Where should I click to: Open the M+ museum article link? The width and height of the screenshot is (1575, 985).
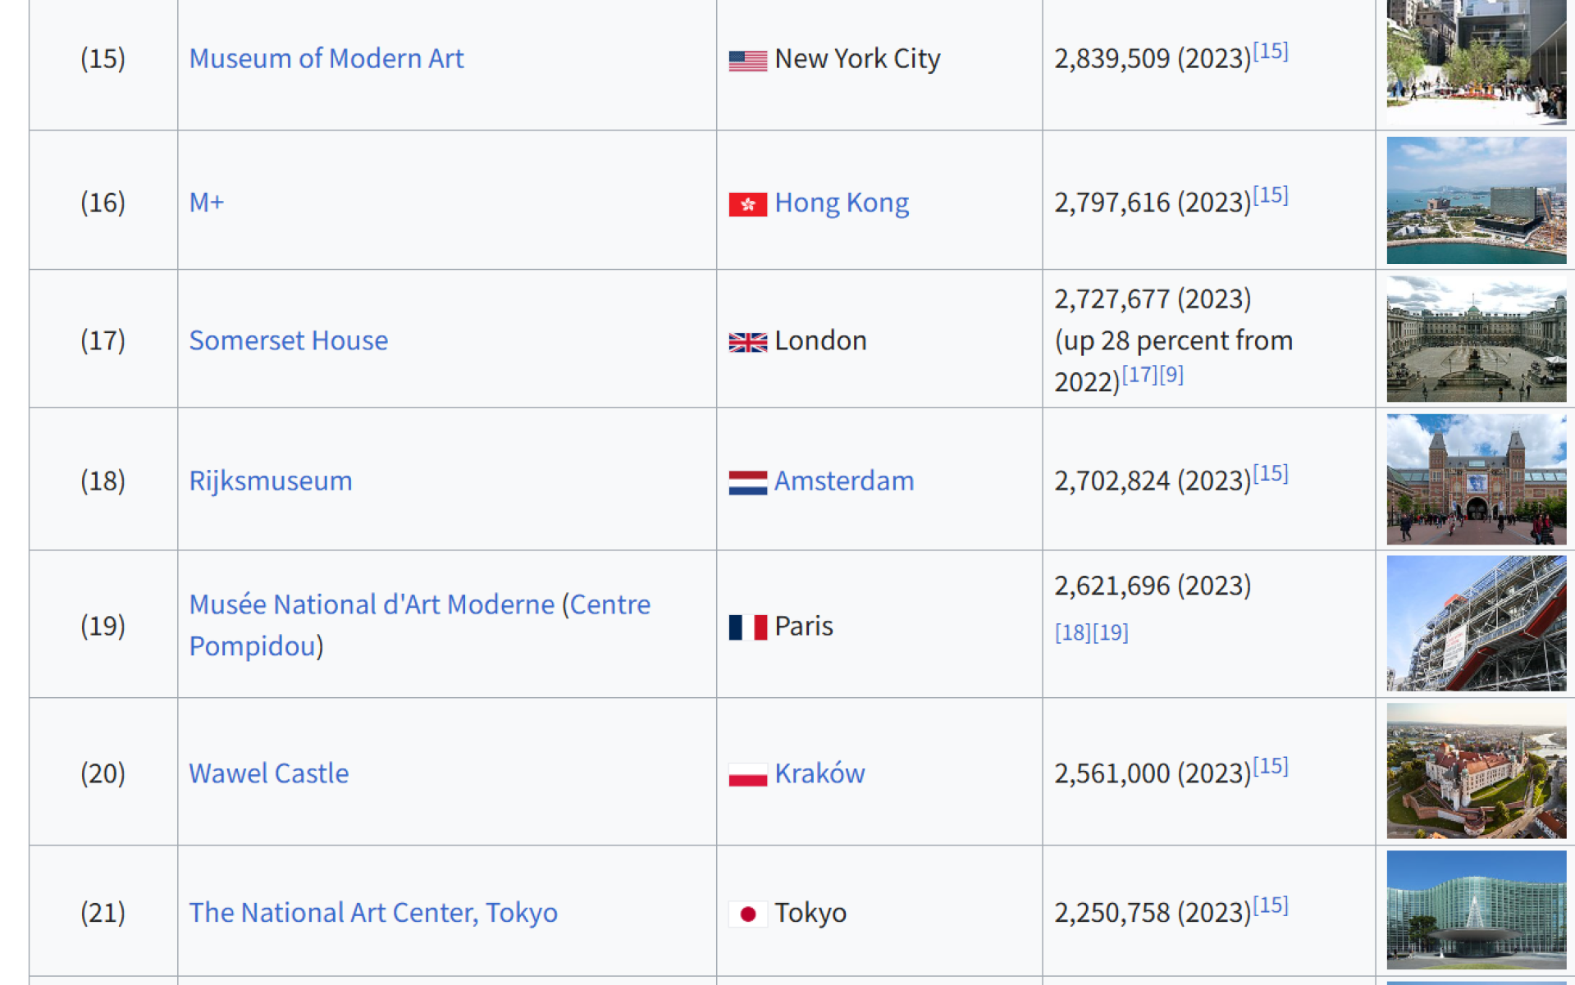[x=206, y=202]
